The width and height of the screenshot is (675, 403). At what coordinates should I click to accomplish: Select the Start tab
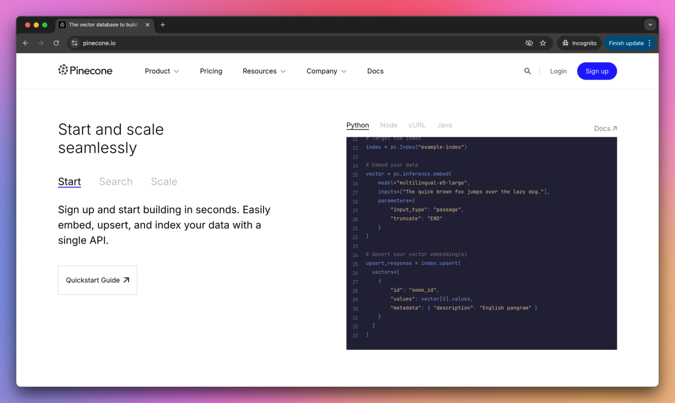tap(69, 181)
